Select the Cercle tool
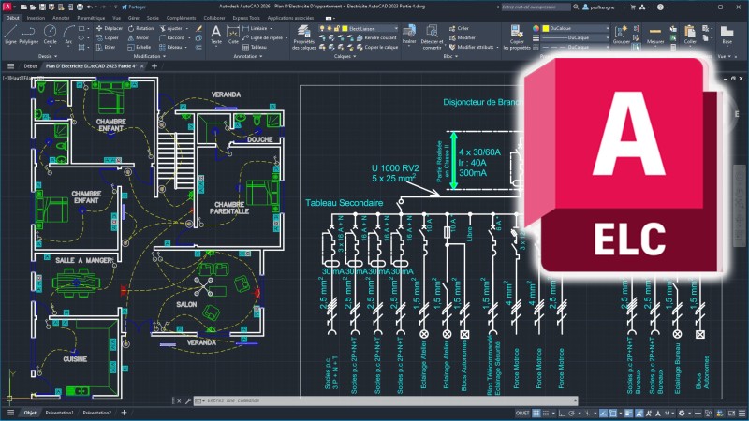749x421 pixels. tap(50, 35)
